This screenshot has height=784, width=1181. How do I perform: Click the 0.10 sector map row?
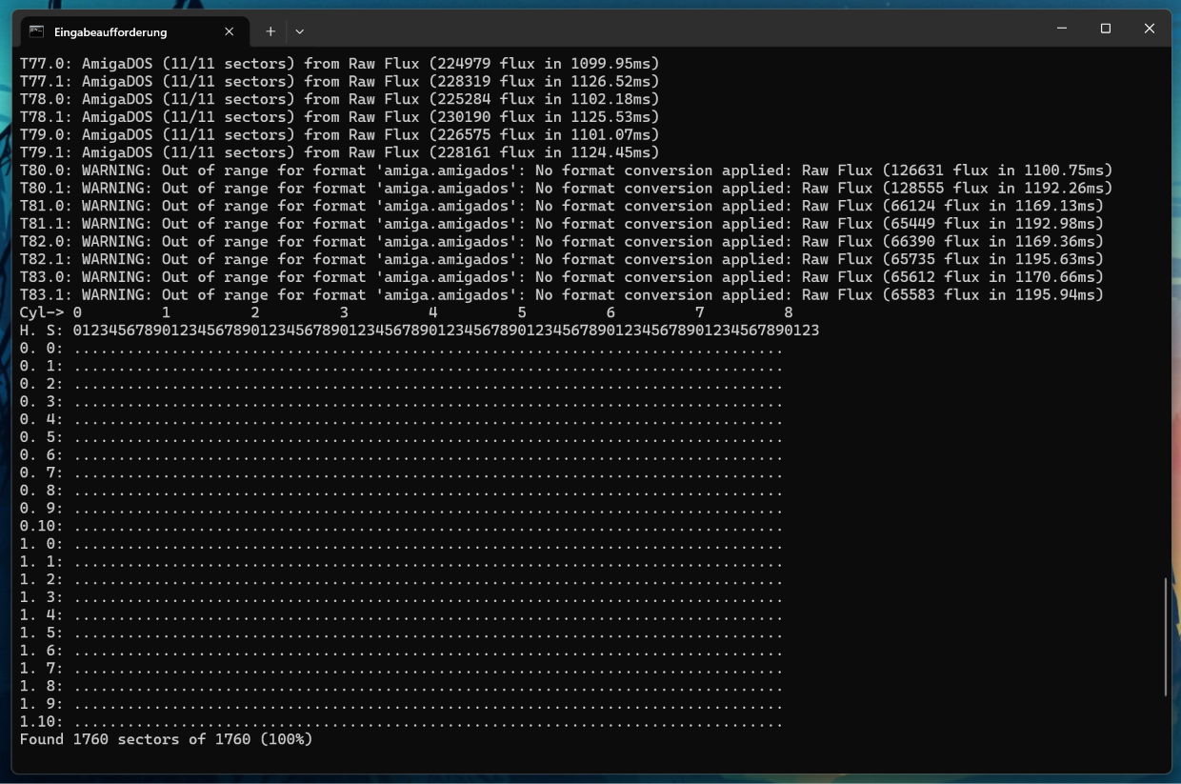pyautogui.click(x=401, y=526)
